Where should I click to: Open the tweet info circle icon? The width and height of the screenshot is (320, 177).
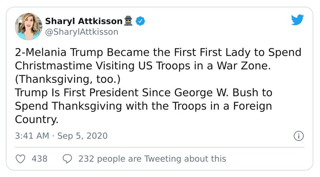point(298,136)
